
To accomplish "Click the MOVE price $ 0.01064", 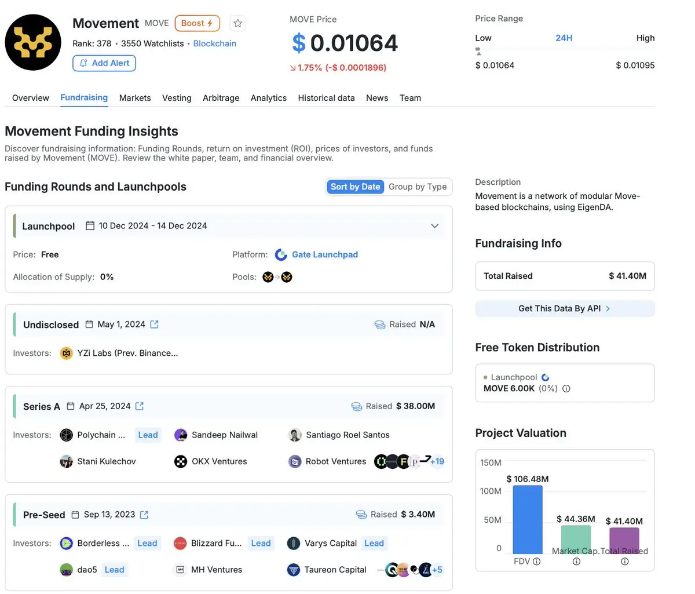I will click(x=345, y=43).
